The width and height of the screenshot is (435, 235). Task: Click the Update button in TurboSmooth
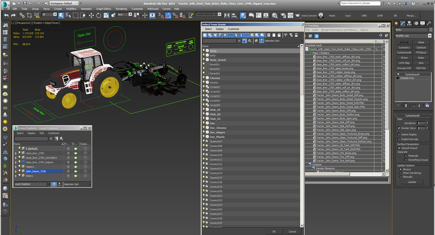(412, 182)
